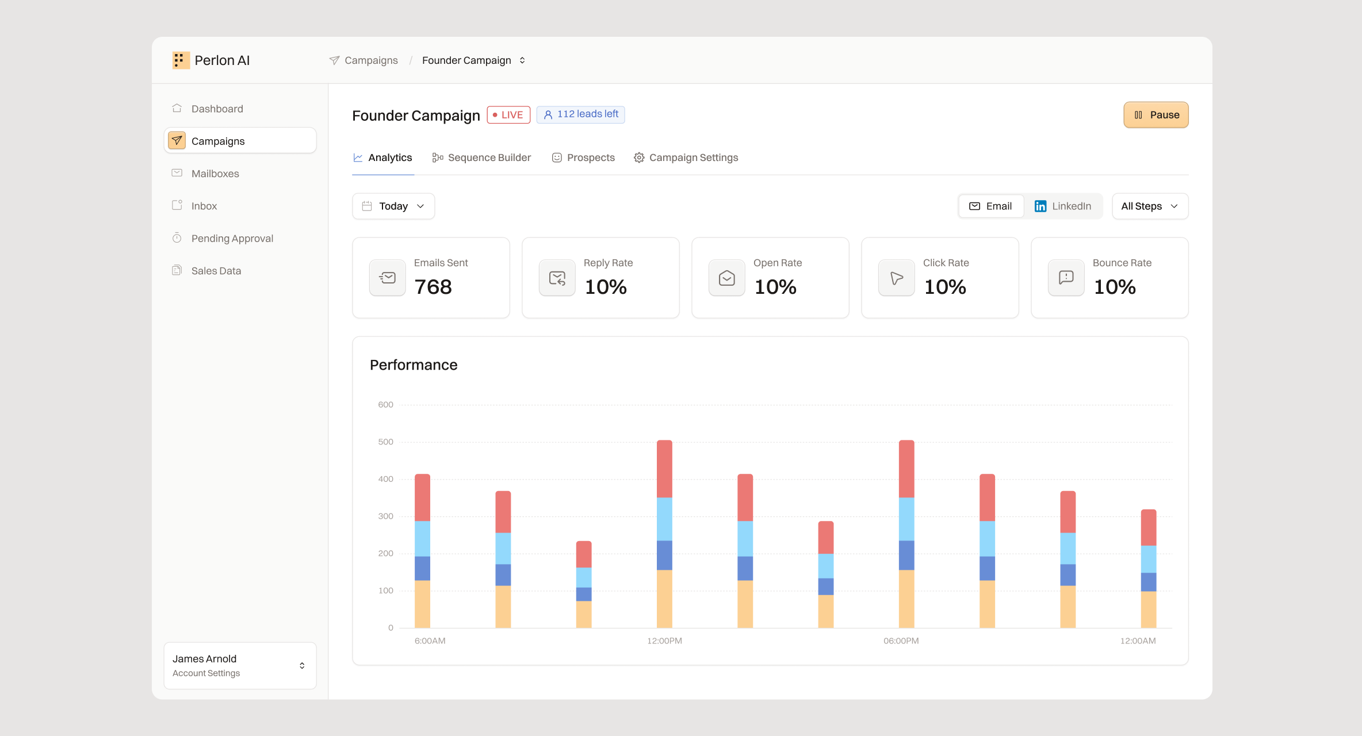The width and height of the screenshot is (1362, 736).
Task: Switch to the Sequence Builder tab
Action: pyautogui.click(x=482, y=158)
